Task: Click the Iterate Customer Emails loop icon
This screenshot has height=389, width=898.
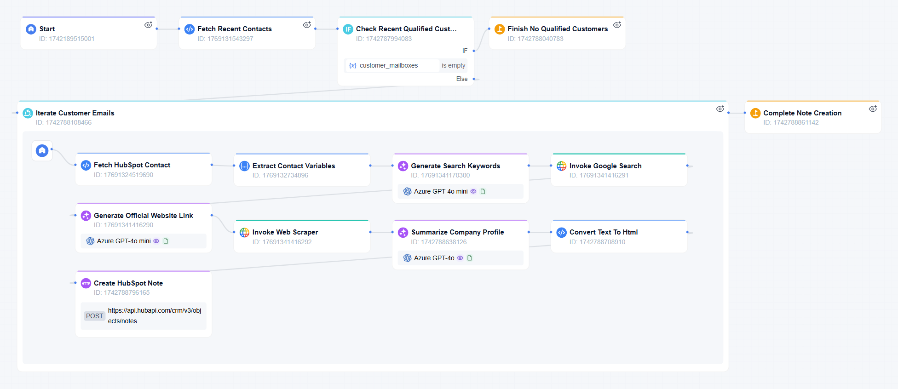Action: (x=28, y=113)
